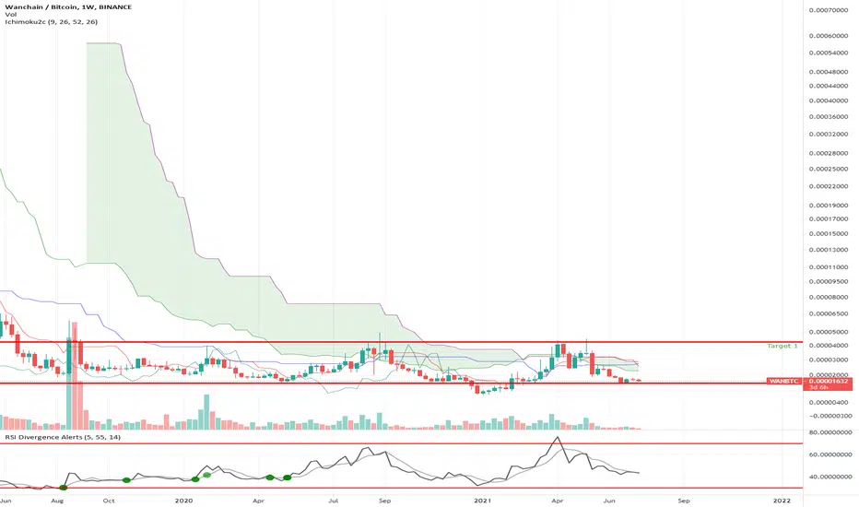859x507 pixels.
Task: Click the 2022 time axis label
Action: pos(782,501)
